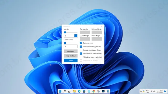Click the Advanced button
Screen dimensions: 168x94
[x=71, y=51]
